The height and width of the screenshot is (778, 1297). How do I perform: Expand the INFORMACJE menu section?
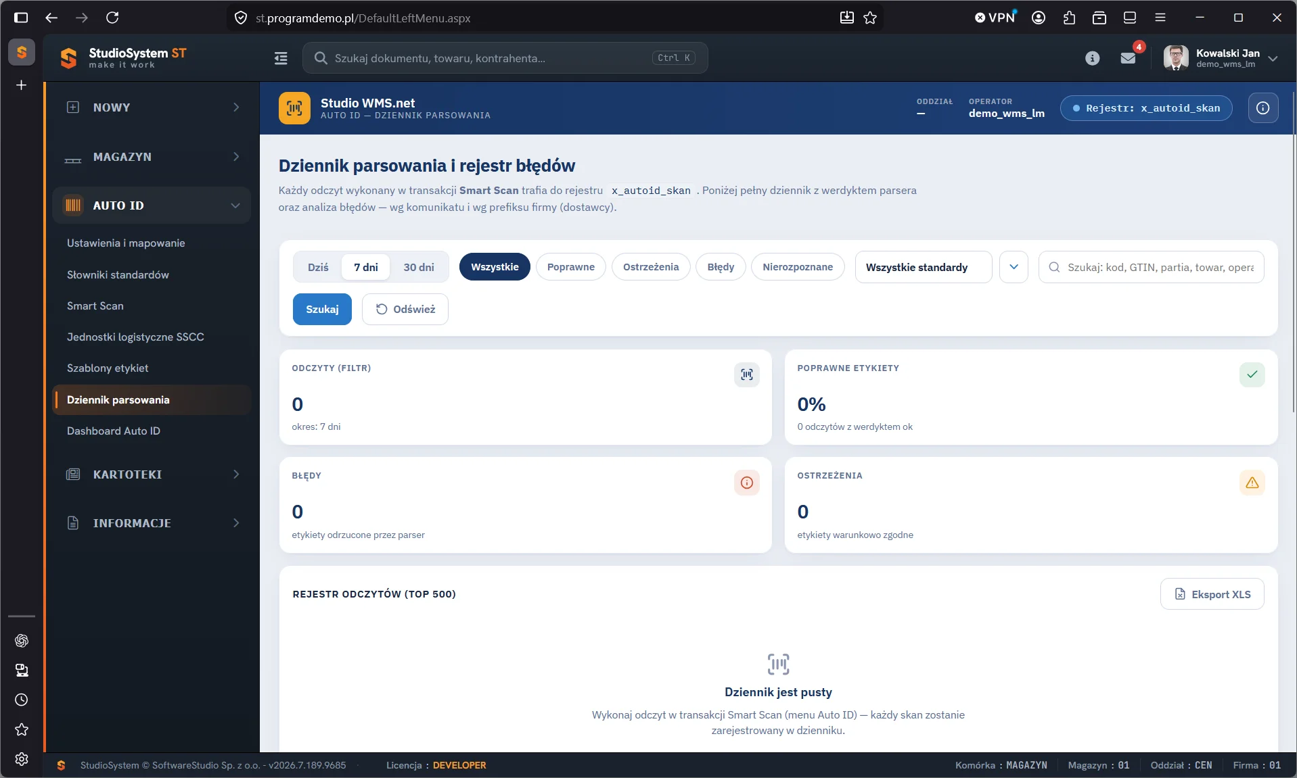click(x=152, y=523)
